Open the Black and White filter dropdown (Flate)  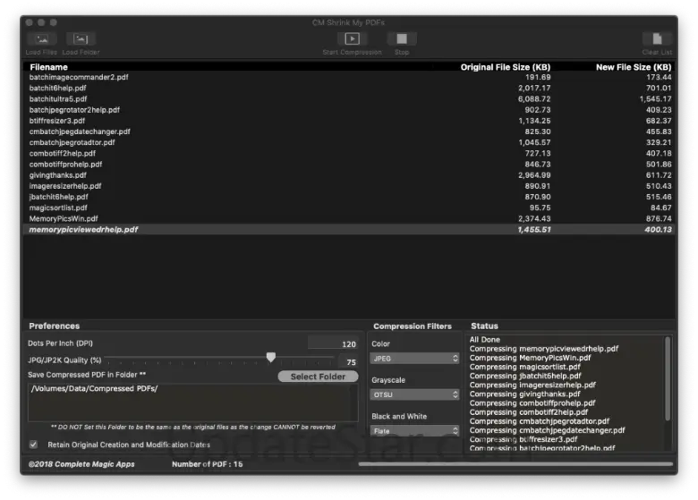[414, 431]
